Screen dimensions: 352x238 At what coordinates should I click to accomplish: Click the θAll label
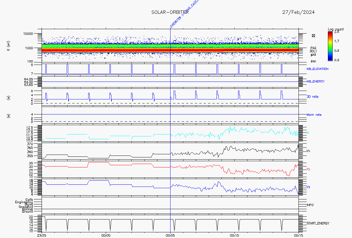click(x=313, y=61)
